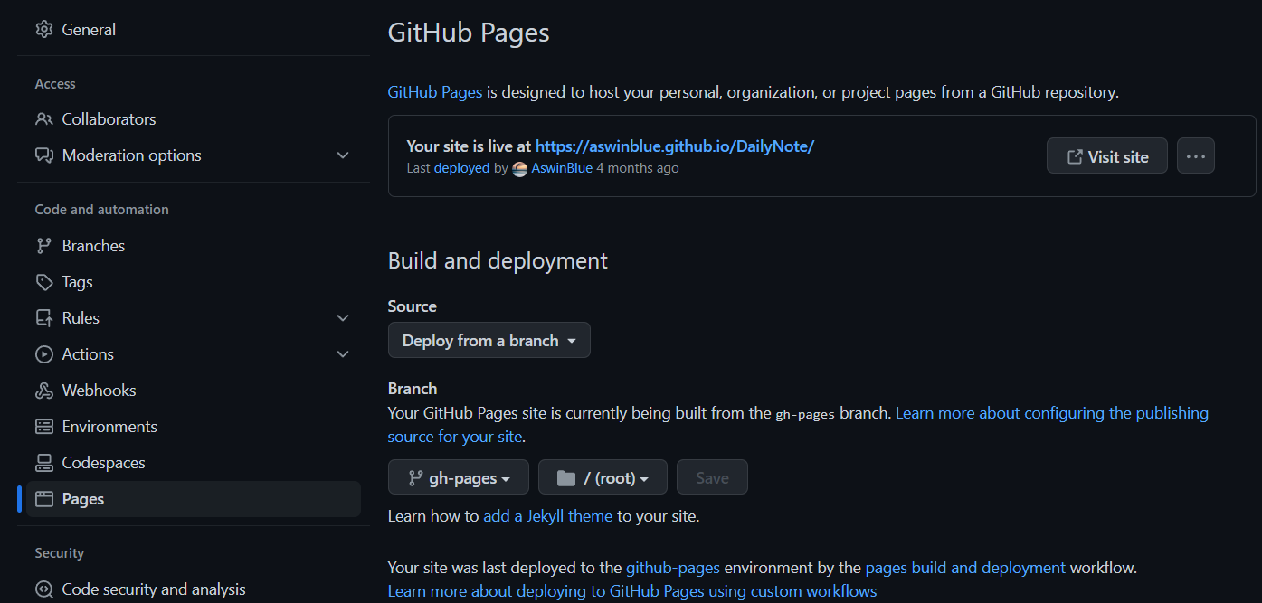Viewport: 1262px width, 603px height.
Task: Click the '4 months ago' timestamp
Action: (638, 168)
